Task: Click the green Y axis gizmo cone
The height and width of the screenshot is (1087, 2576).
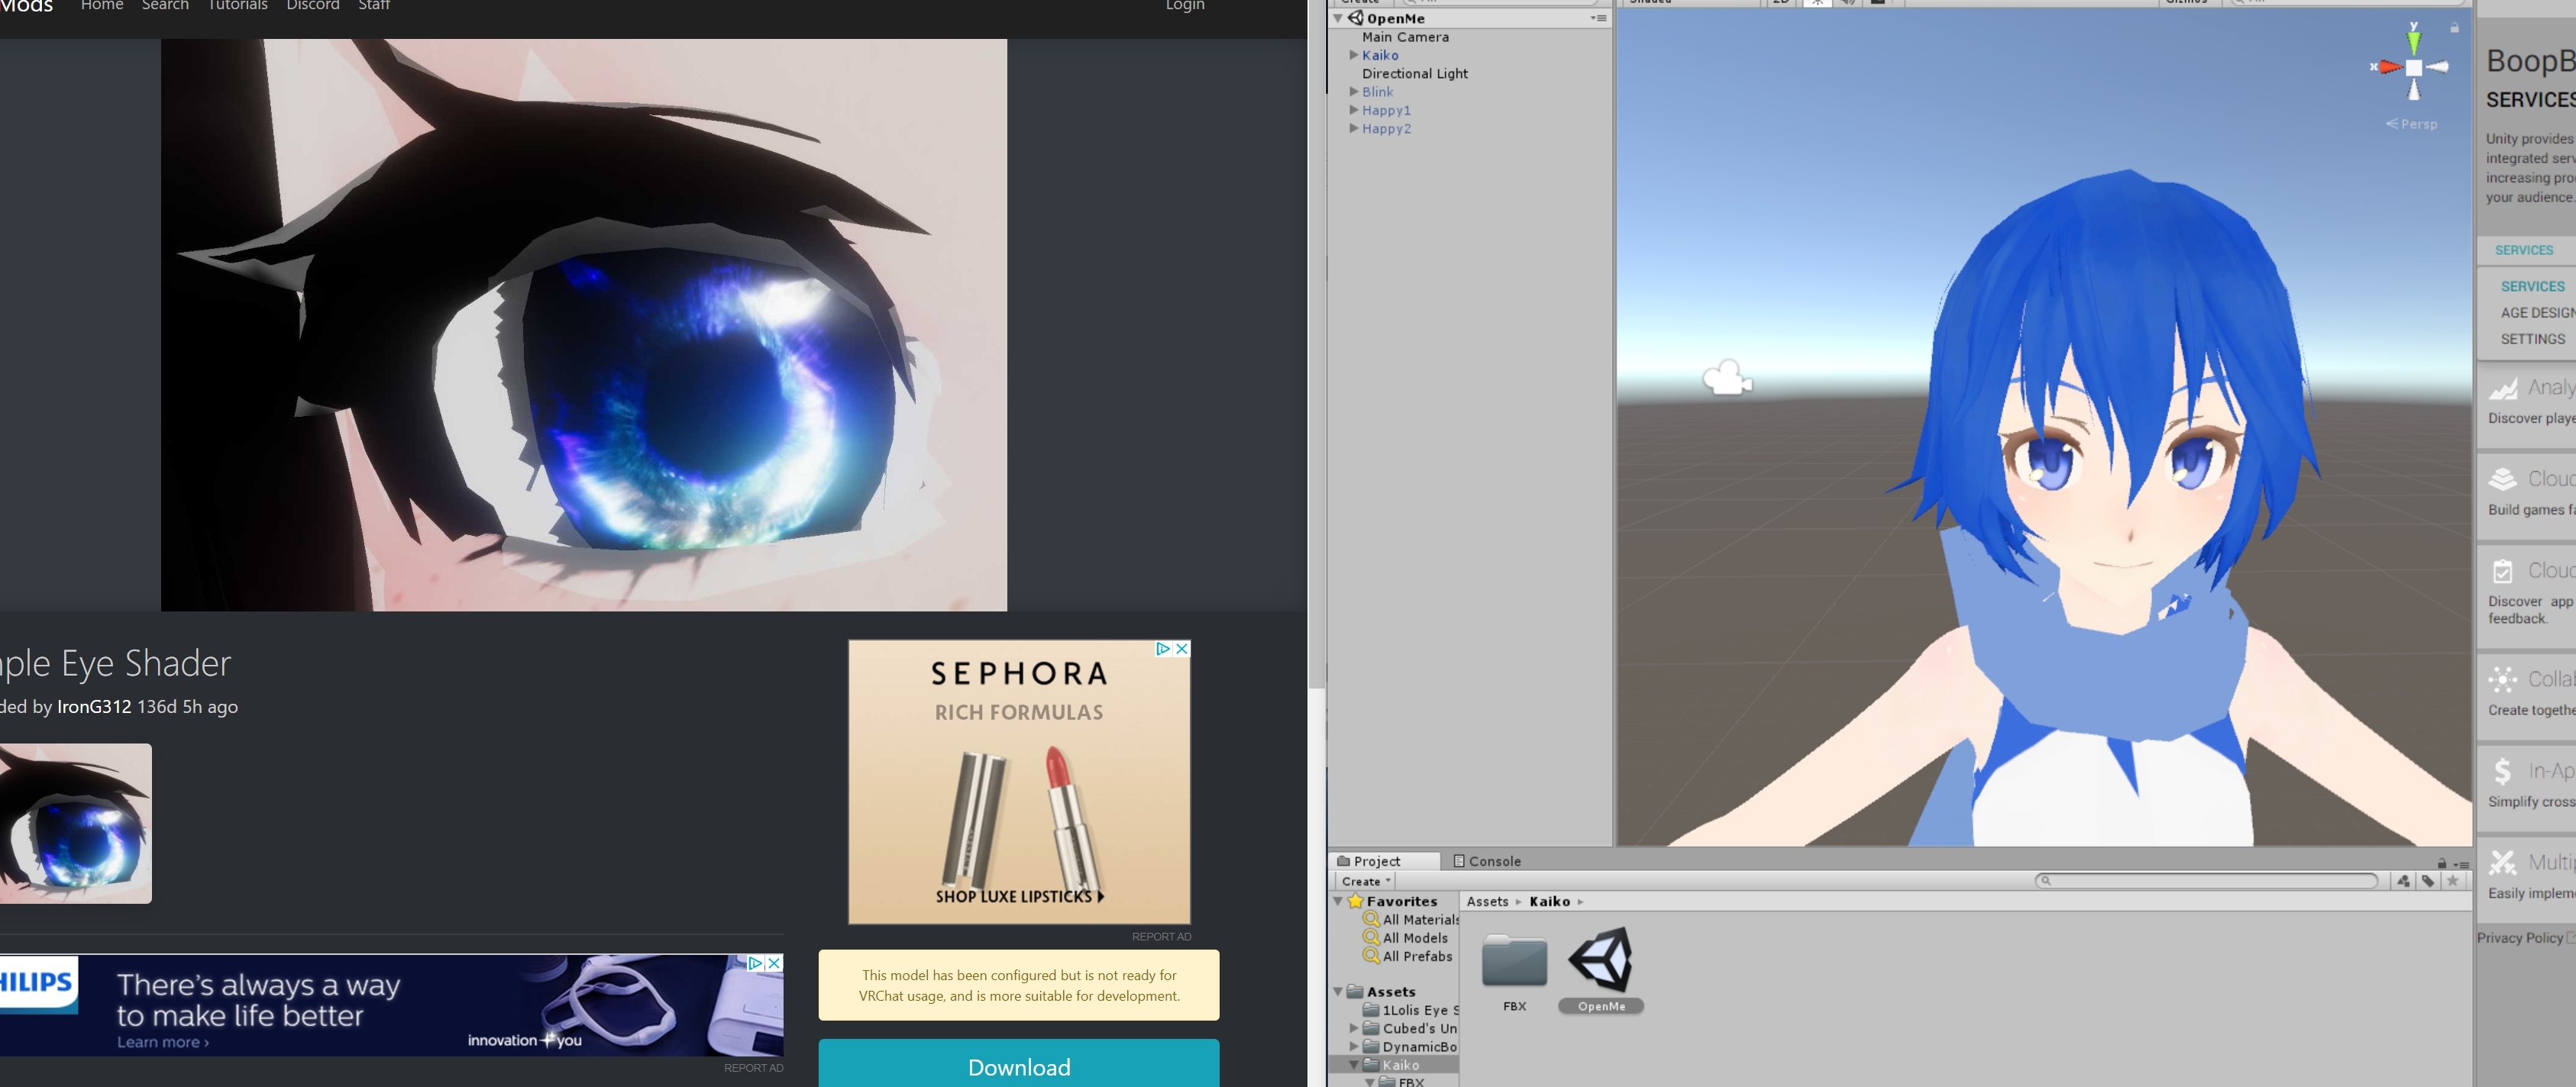Action: coord(2414,42)
